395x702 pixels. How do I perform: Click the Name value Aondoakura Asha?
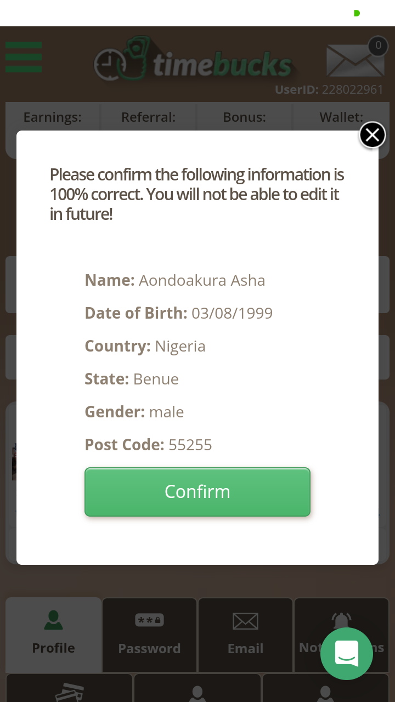(202, 280)
